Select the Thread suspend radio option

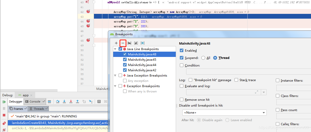point(215,58)
